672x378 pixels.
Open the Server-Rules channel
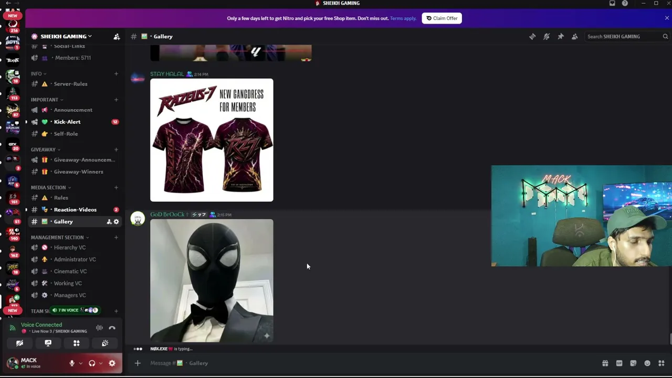(75, 84)
